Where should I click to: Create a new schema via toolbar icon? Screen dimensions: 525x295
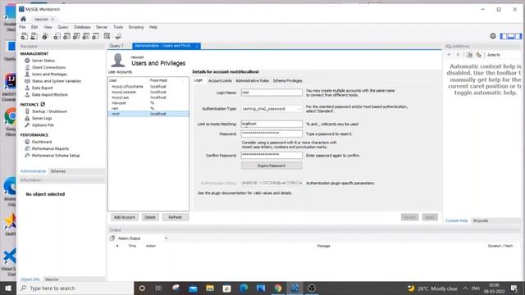[57, 36]
